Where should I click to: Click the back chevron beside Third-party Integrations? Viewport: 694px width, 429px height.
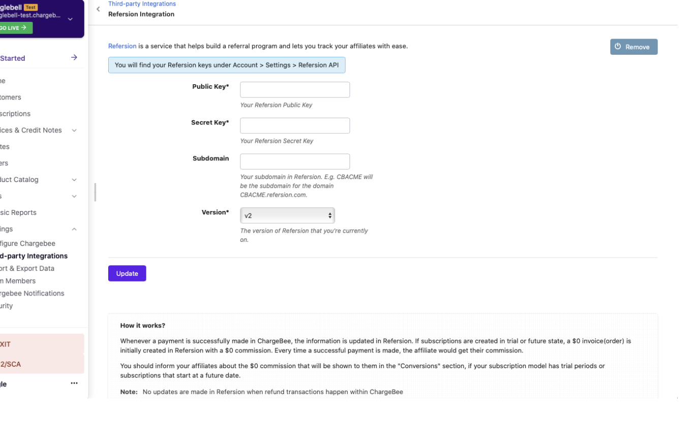(98, 9)
